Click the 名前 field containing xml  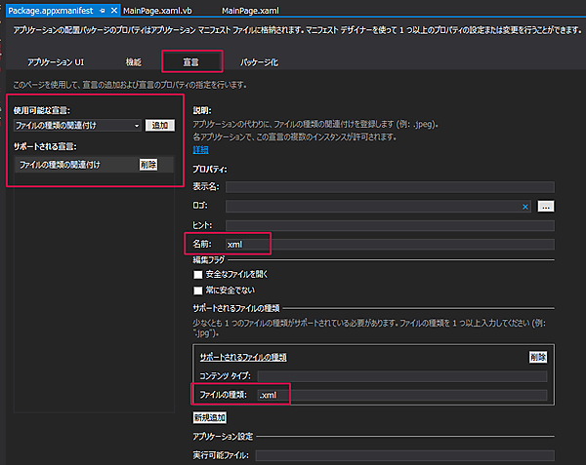389,244
